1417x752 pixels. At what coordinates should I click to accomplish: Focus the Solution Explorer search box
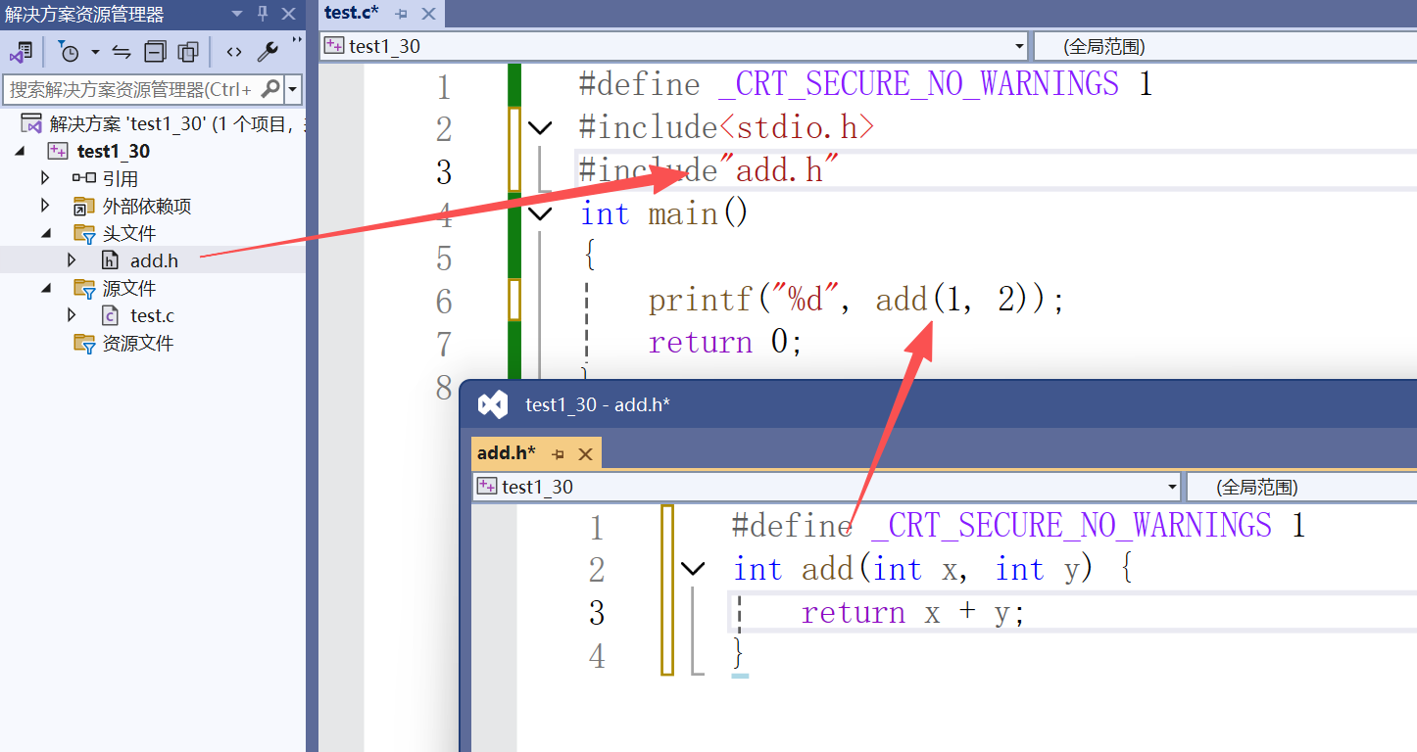point(131,89)
